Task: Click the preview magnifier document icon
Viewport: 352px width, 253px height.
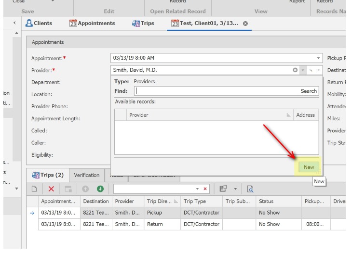Action: pos(250,189)
